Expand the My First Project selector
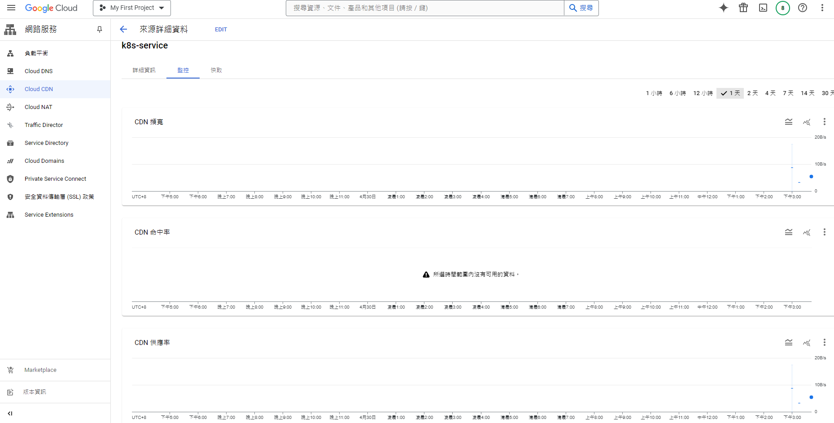Viewport: 834px width, 423px height. (x=132, y=8)
